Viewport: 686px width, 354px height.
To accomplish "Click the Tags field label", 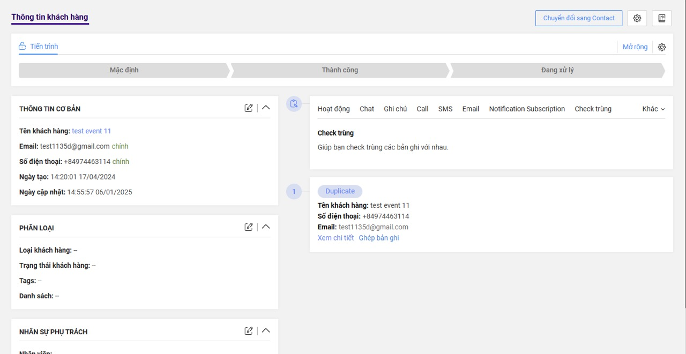I will point(28,281).
